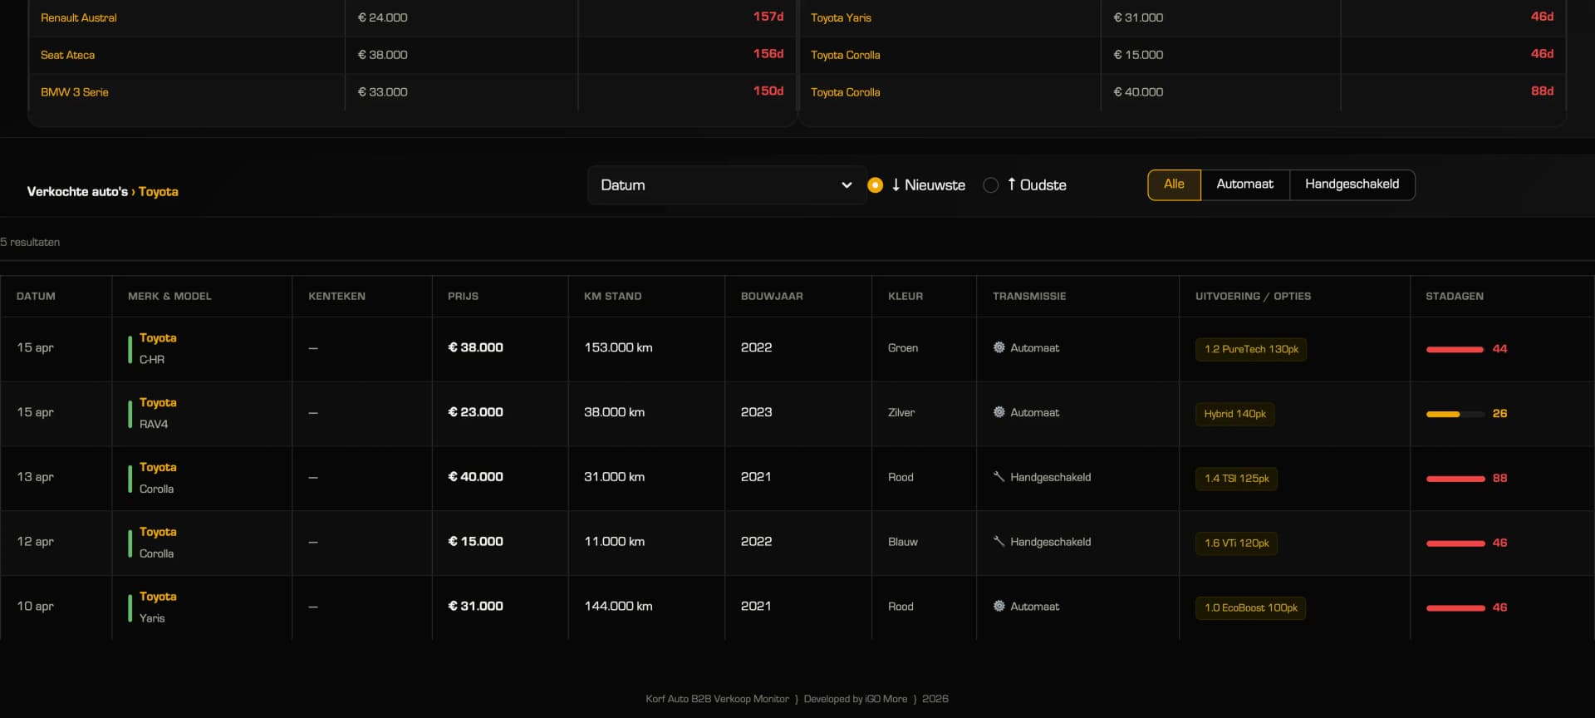
Task: Select the Handgeschakeld filter tab
Action: point(1351,184)
